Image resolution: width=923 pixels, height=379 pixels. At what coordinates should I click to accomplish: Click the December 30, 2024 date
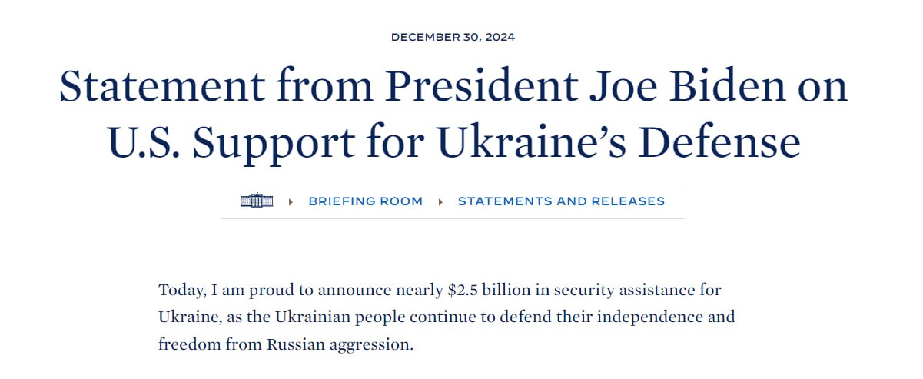coord(453,37)
